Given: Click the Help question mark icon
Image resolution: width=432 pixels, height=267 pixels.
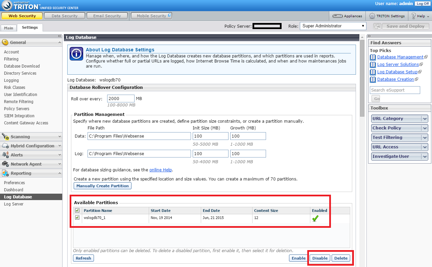Looking at the screenshot, I should point(413,16).
